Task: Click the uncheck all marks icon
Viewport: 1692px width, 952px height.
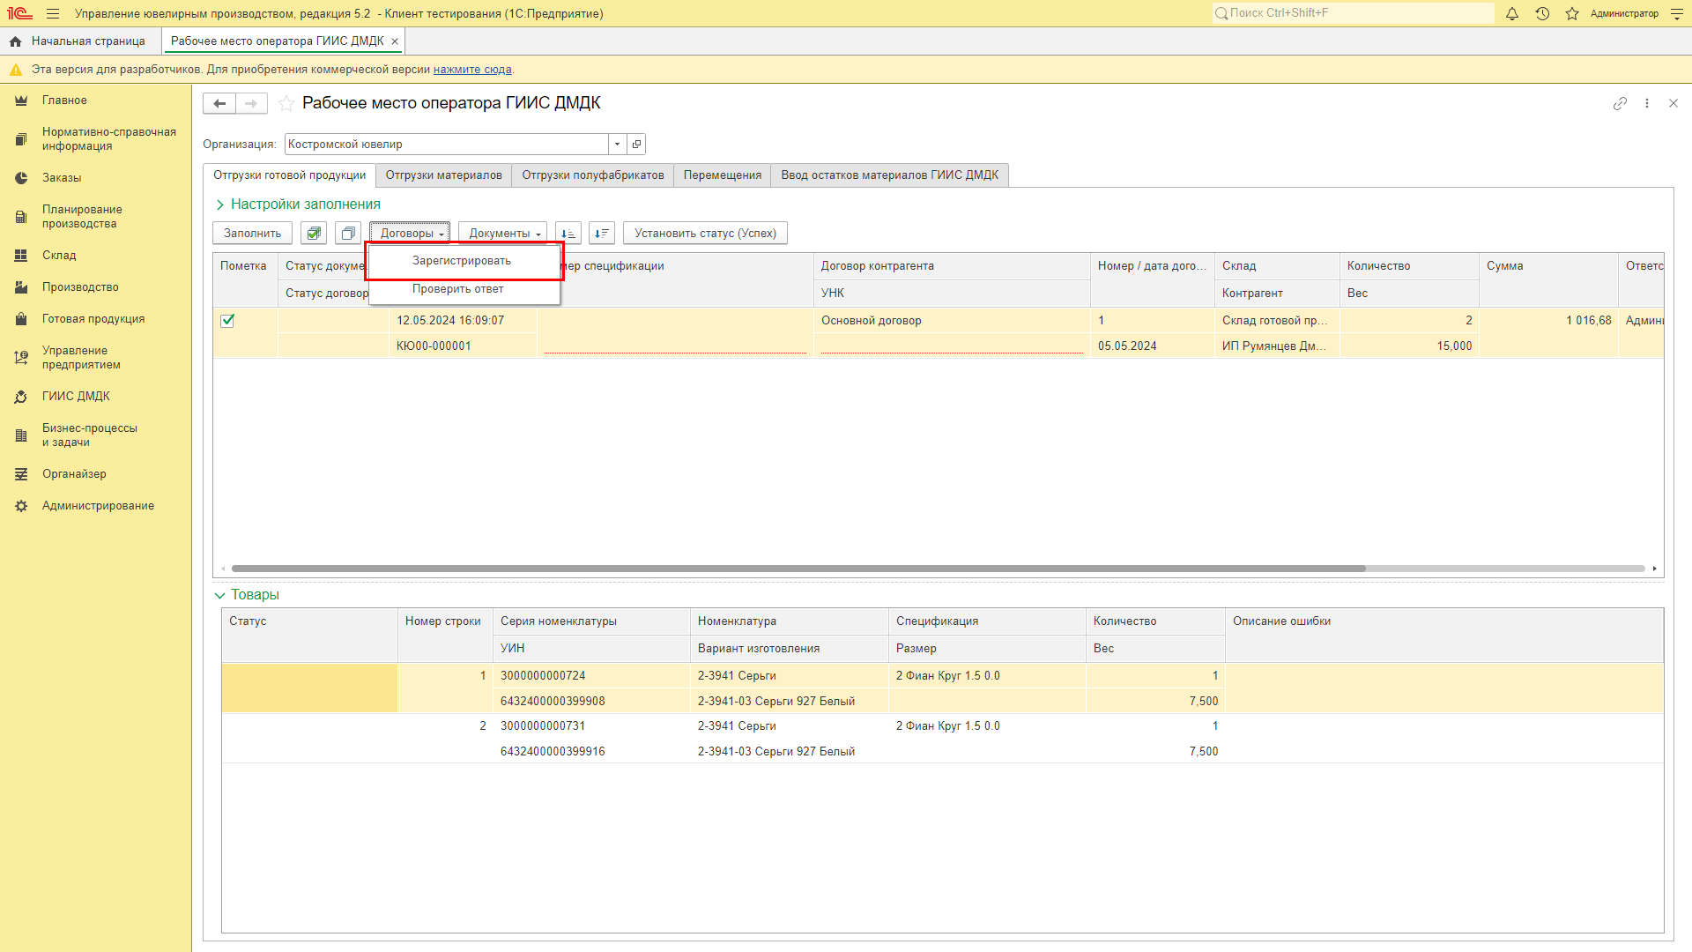Action: tap(348, 234)
